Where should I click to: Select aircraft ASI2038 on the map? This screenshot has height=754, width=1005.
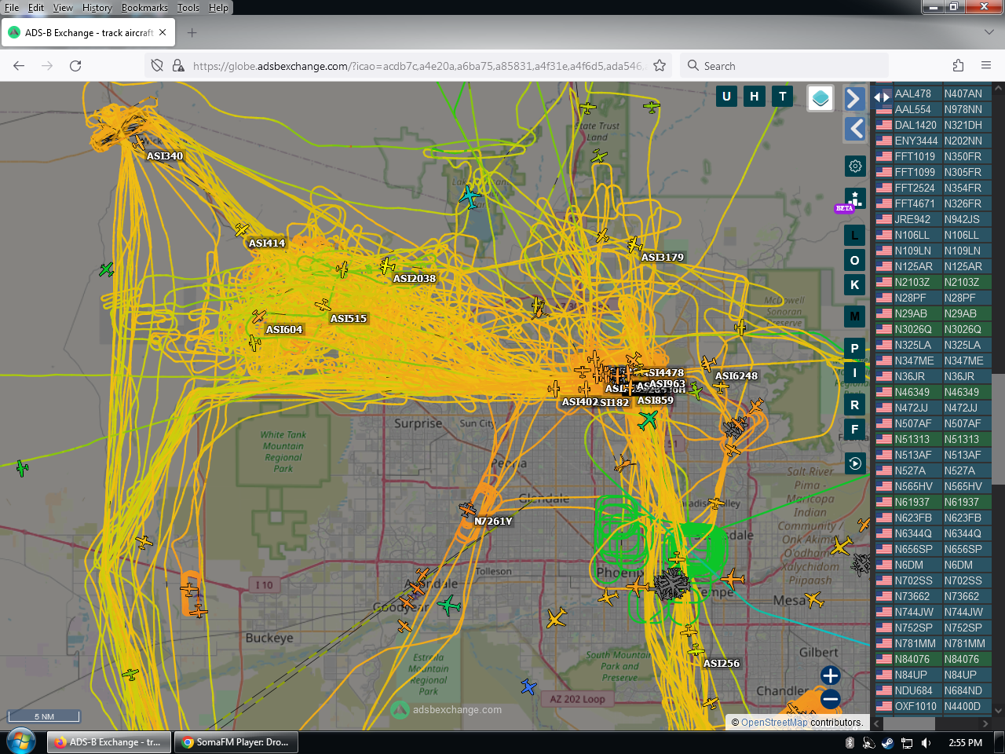click(387, 265)
